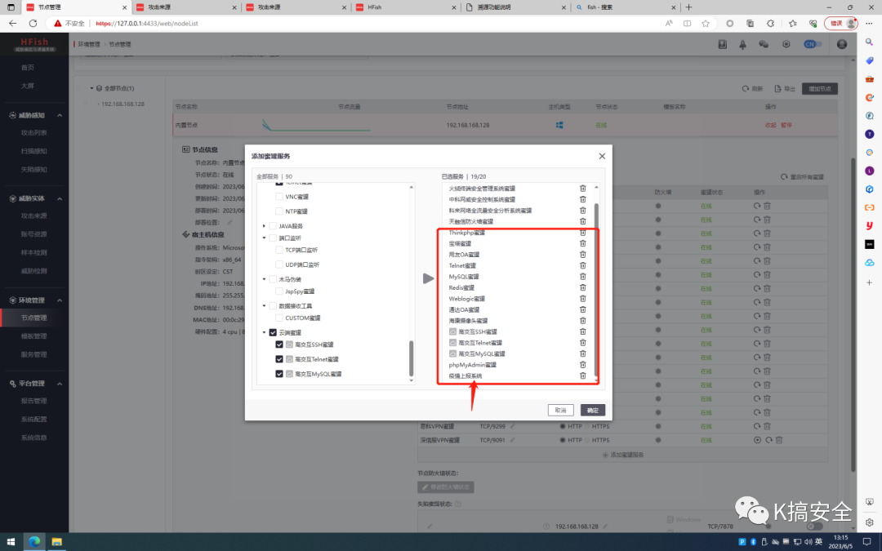Click the 增加节点 button
882x551 pixels.
[820, 89]
